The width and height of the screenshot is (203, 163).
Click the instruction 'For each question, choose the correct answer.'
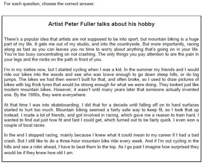[50, 4]
